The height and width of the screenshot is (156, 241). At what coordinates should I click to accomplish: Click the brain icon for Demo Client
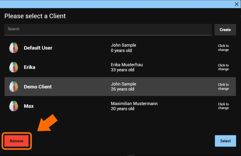pyautogui.click(x=14, y=87)
